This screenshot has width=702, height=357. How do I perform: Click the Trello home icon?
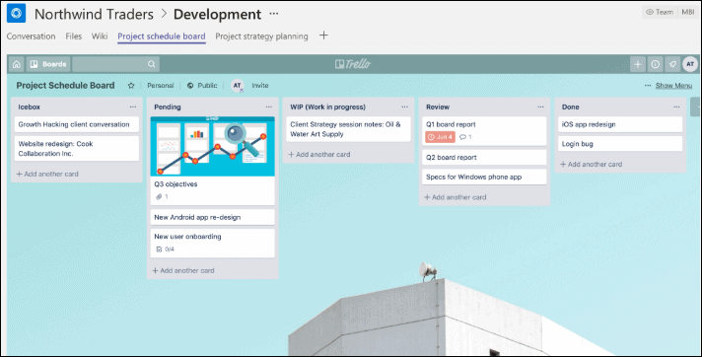[x=17, y=64]
